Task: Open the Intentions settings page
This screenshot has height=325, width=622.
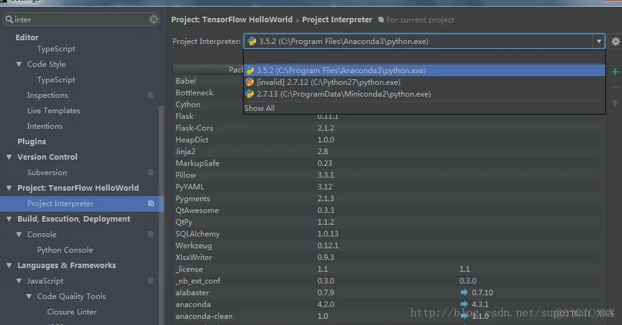Action: pos(45,126)
